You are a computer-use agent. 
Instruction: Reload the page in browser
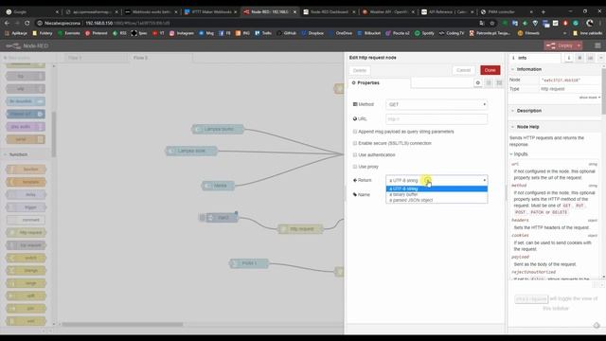(27, 23)
